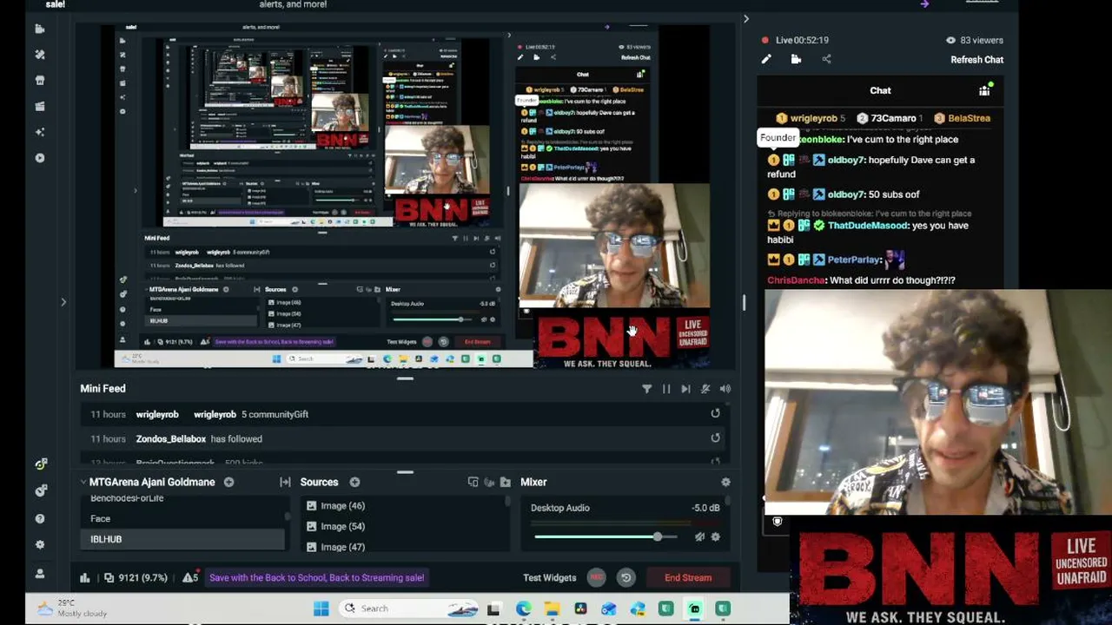Mute Desktop Audio in the Mixer
Viewport: 1112px width, 625px height.
(699, 537)
